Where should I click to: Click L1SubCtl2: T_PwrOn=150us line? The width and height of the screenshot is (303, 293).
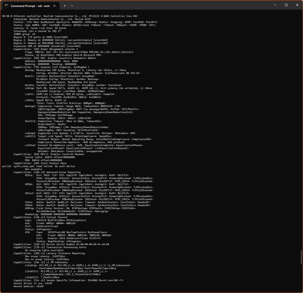point(42,277)
